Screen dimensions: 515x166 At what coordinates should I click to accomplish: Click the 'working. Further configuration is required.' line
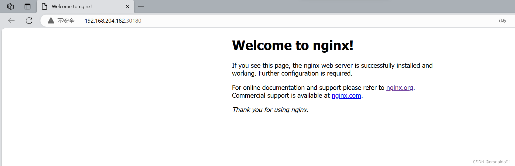click(x=292, y=73)
